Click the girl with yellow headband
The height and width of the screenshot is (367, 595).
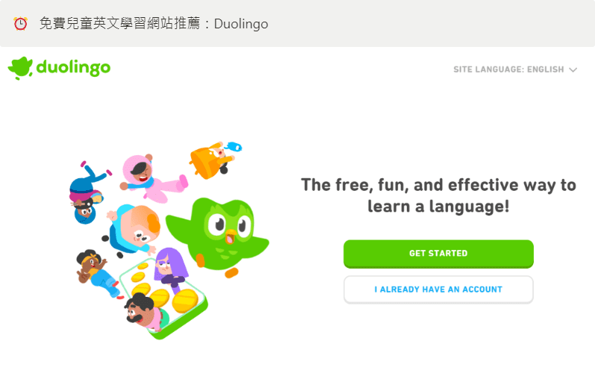point(98,273)
